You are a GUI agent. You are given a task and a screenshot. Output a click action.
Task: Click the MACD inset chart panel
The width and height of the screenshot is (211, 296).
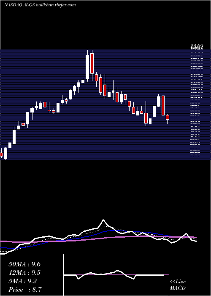(x=116, y=275)
